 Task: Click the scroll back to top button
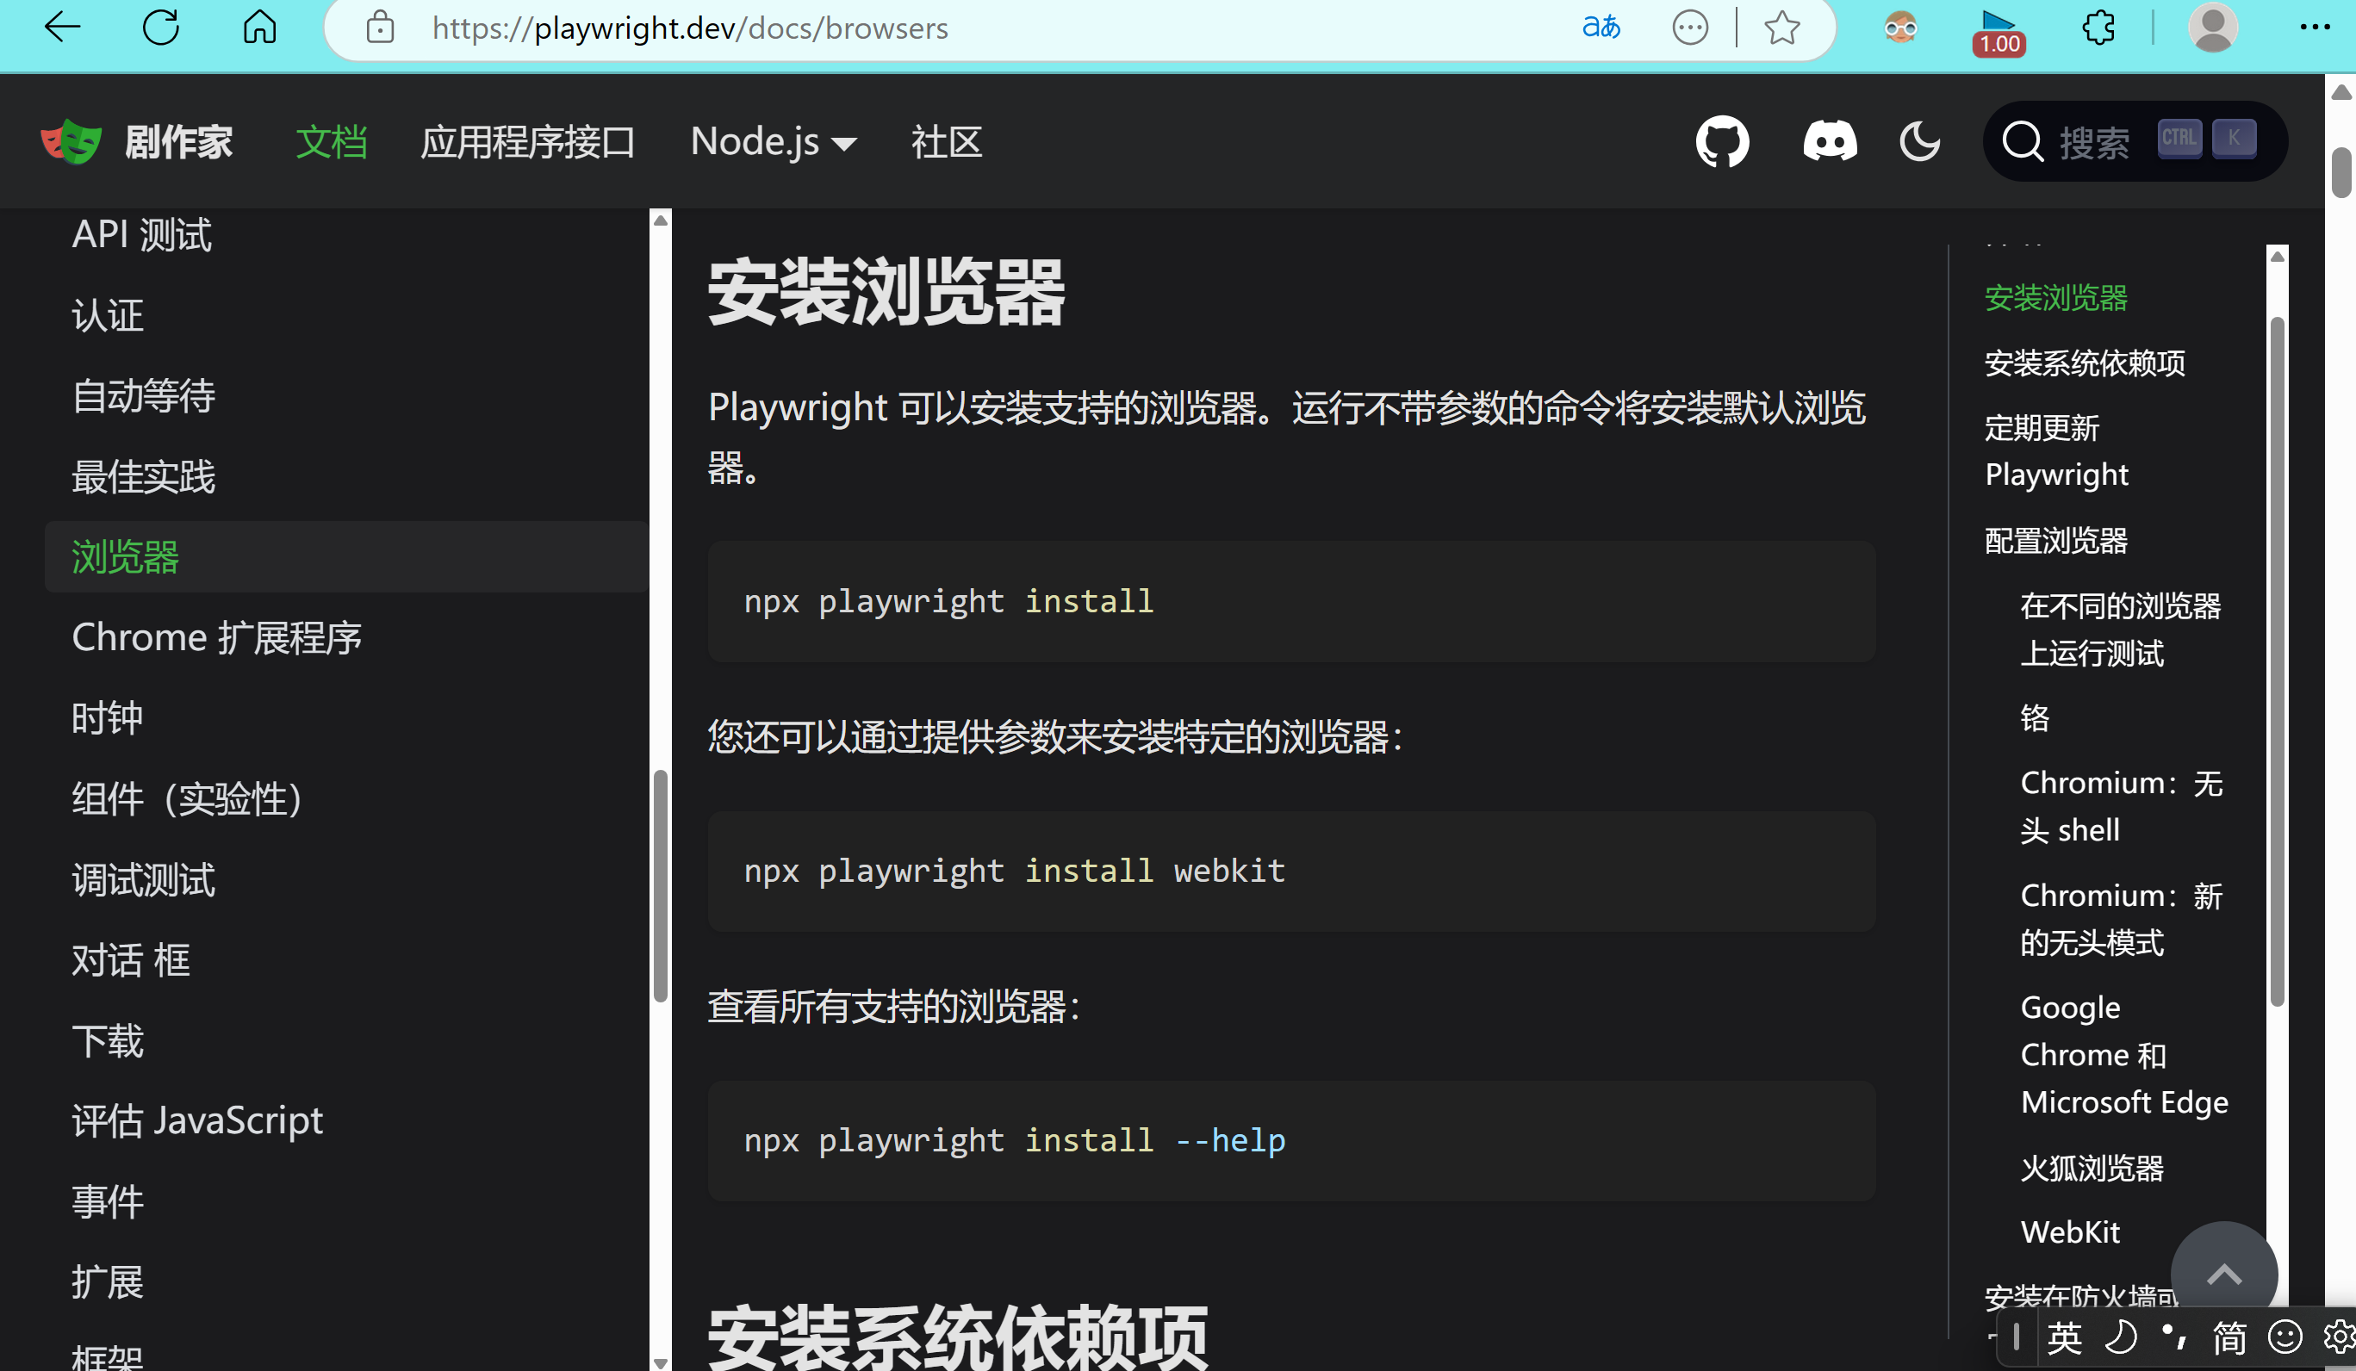tap(2223, 1274)
